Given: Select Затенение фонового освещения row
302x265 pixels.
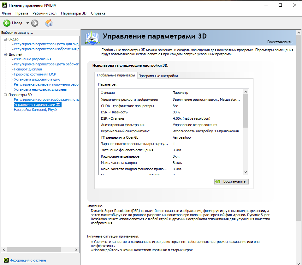Looking at the screenshot, I should click(x=171, y=150).
